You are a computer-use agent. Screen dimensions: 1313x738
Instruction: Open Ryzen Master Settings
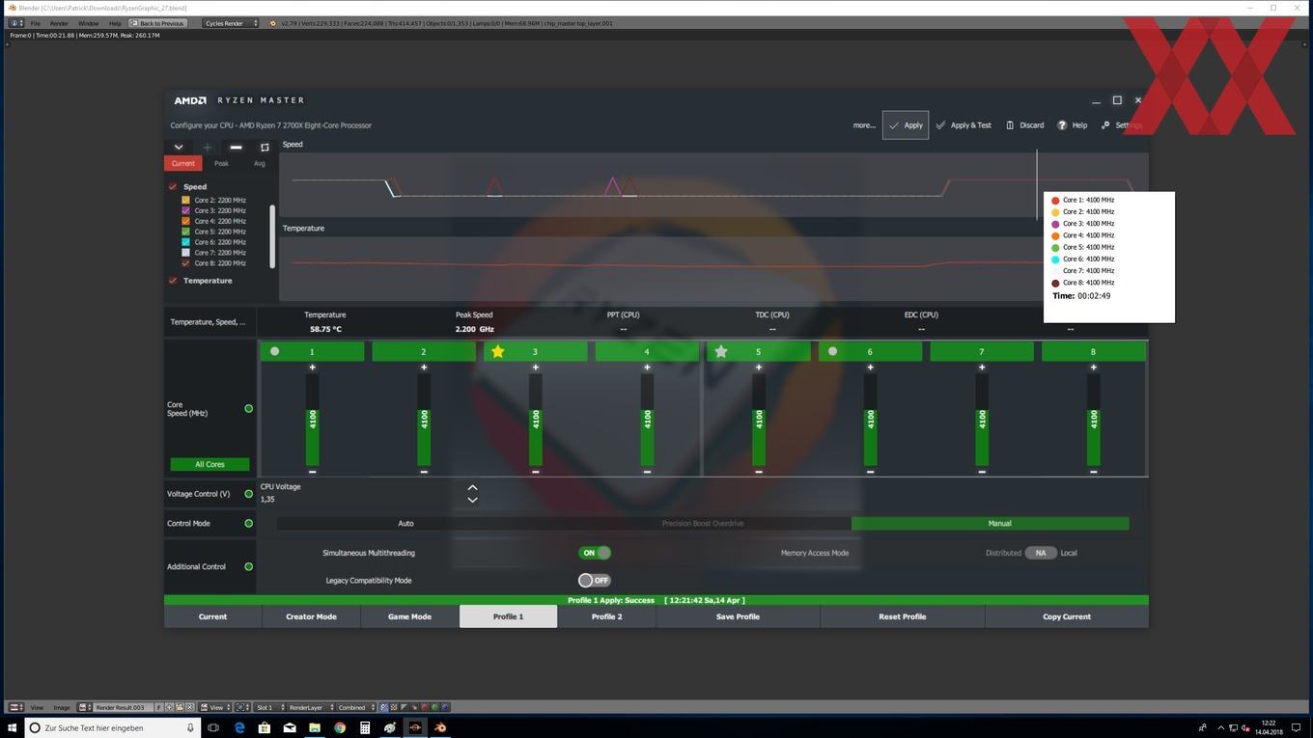(x=1122, y=124)
